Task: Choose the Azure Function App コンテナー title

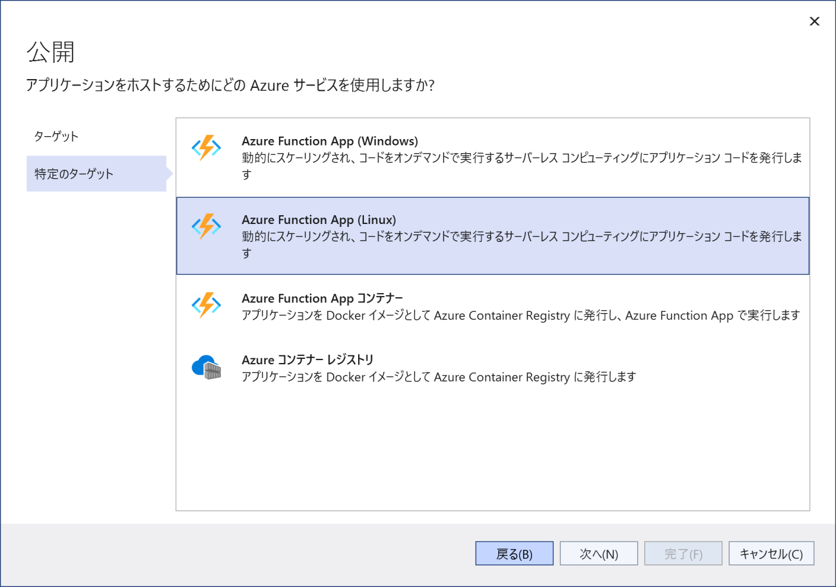Action: (x=322, y=298)
